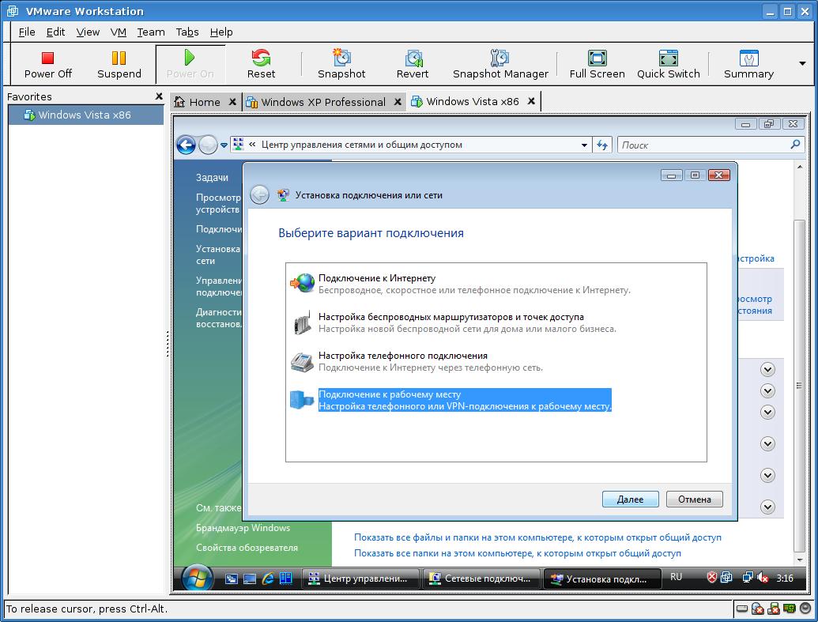Open the Help menu
Viewport: 818px width, 622px height.
pyautogui.click(x=221, y=32)
